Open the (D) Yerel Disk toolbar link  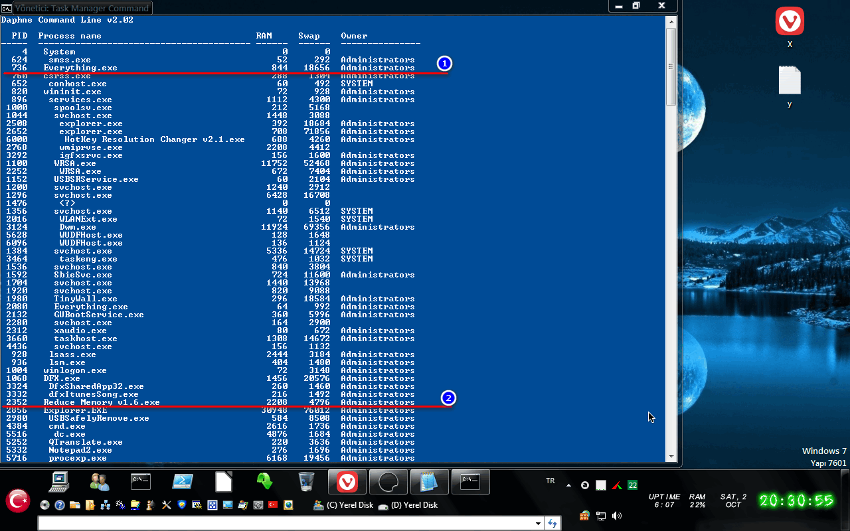[408, 505]
